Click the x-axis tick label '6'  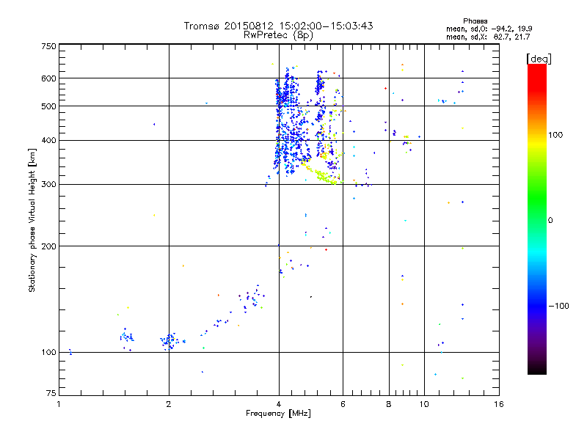pos(343,404)
